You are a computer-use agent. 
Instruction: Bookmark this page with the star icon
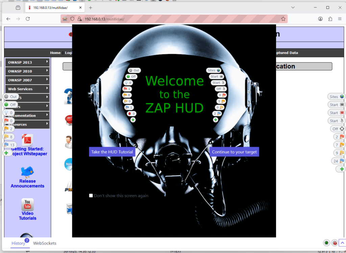pos(283,19)
